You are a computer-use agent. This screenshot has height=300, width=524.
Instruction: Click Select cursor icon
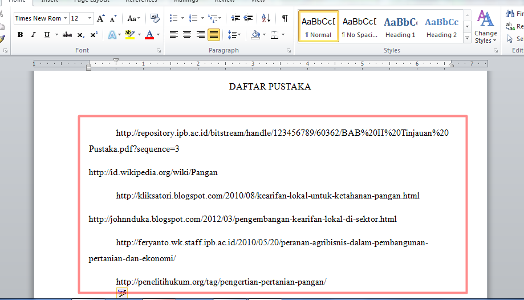(510, 39)
